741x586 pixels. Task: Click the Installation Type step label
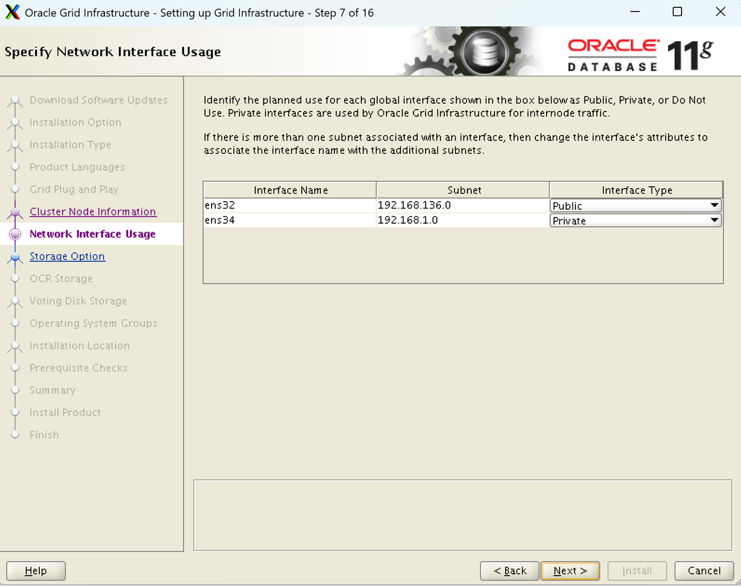(x=71, y=145)
